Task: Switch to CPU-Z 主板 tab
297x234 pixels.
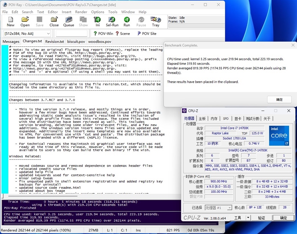Action: click(x=202, y=119)
